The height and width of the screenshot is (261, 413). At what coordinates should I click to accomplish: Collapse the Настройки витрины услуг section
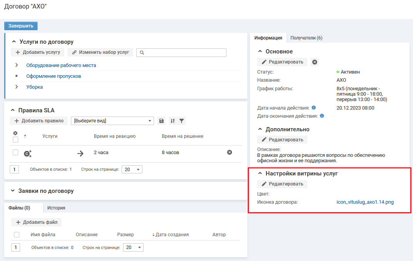click(x=260, y=173)
